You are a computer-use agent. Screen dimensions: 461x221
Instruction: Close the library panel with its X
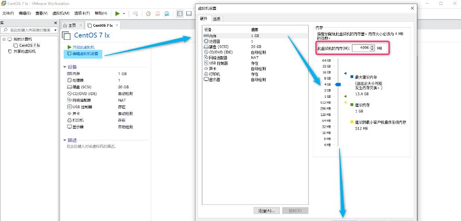coord(55,23)
